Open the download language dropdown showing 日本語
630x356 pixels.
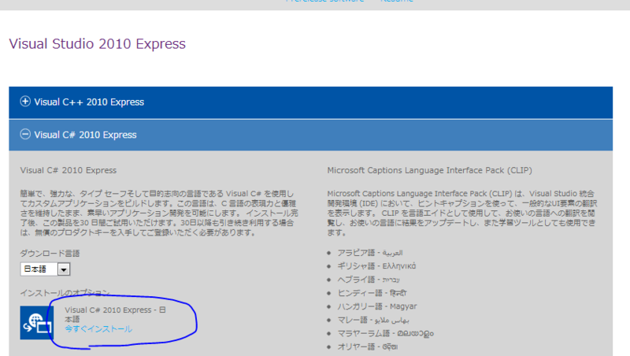tap(45, 269)
